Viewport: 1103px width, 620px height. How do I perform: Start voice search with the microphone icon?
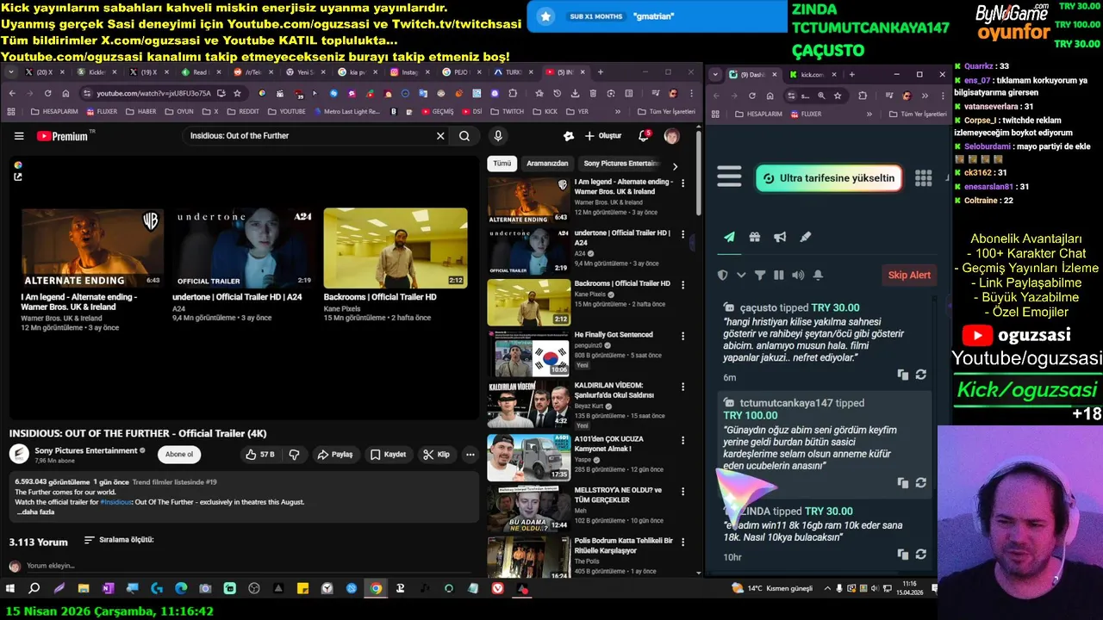coord(497,136)
